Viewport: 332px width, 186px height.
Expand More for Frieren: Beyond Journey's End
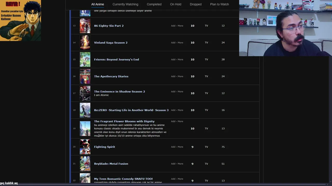180,59
